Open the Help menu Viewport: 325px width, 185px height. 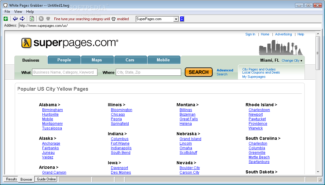click(30, 12)
